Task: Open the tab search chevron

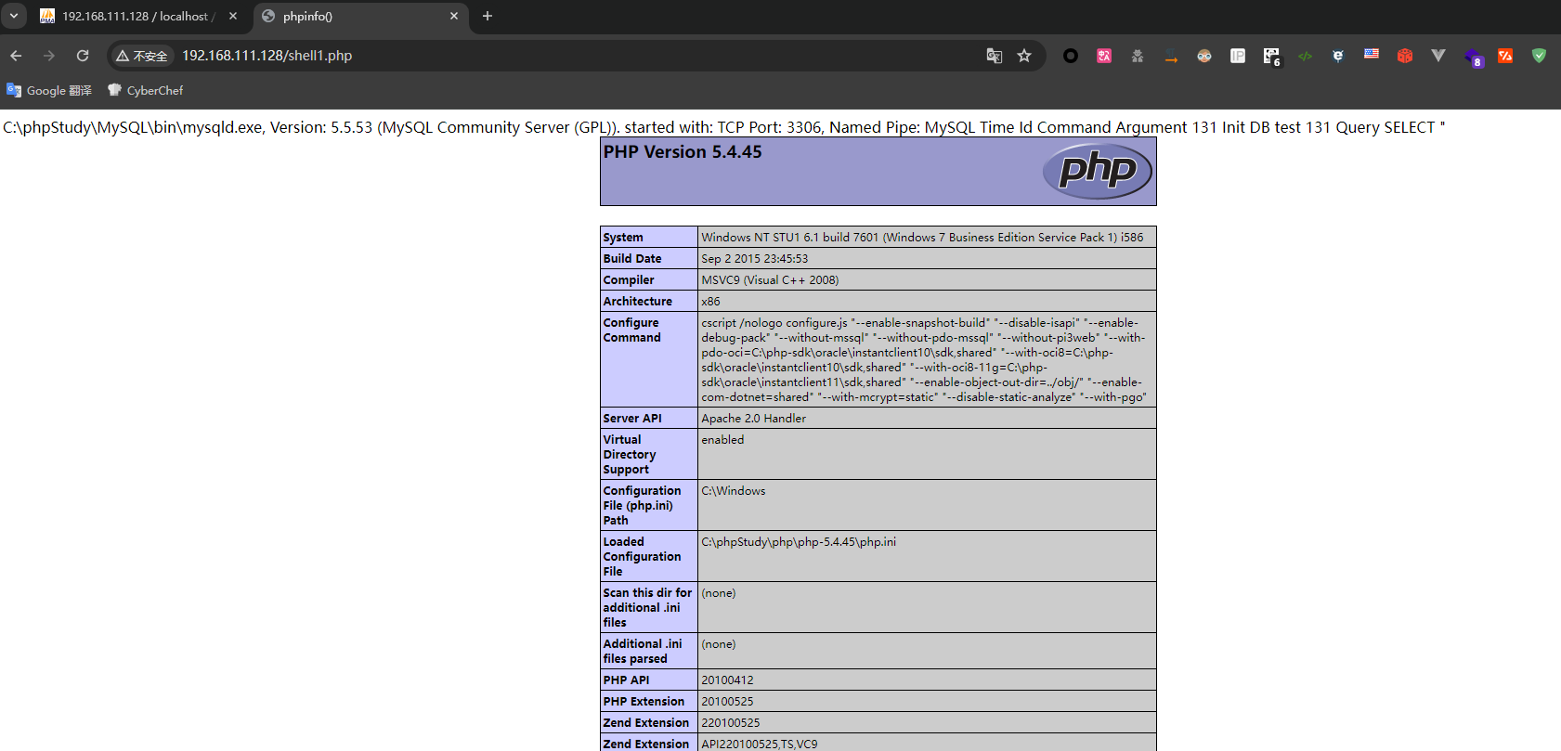Action: (x=14, y=16)
